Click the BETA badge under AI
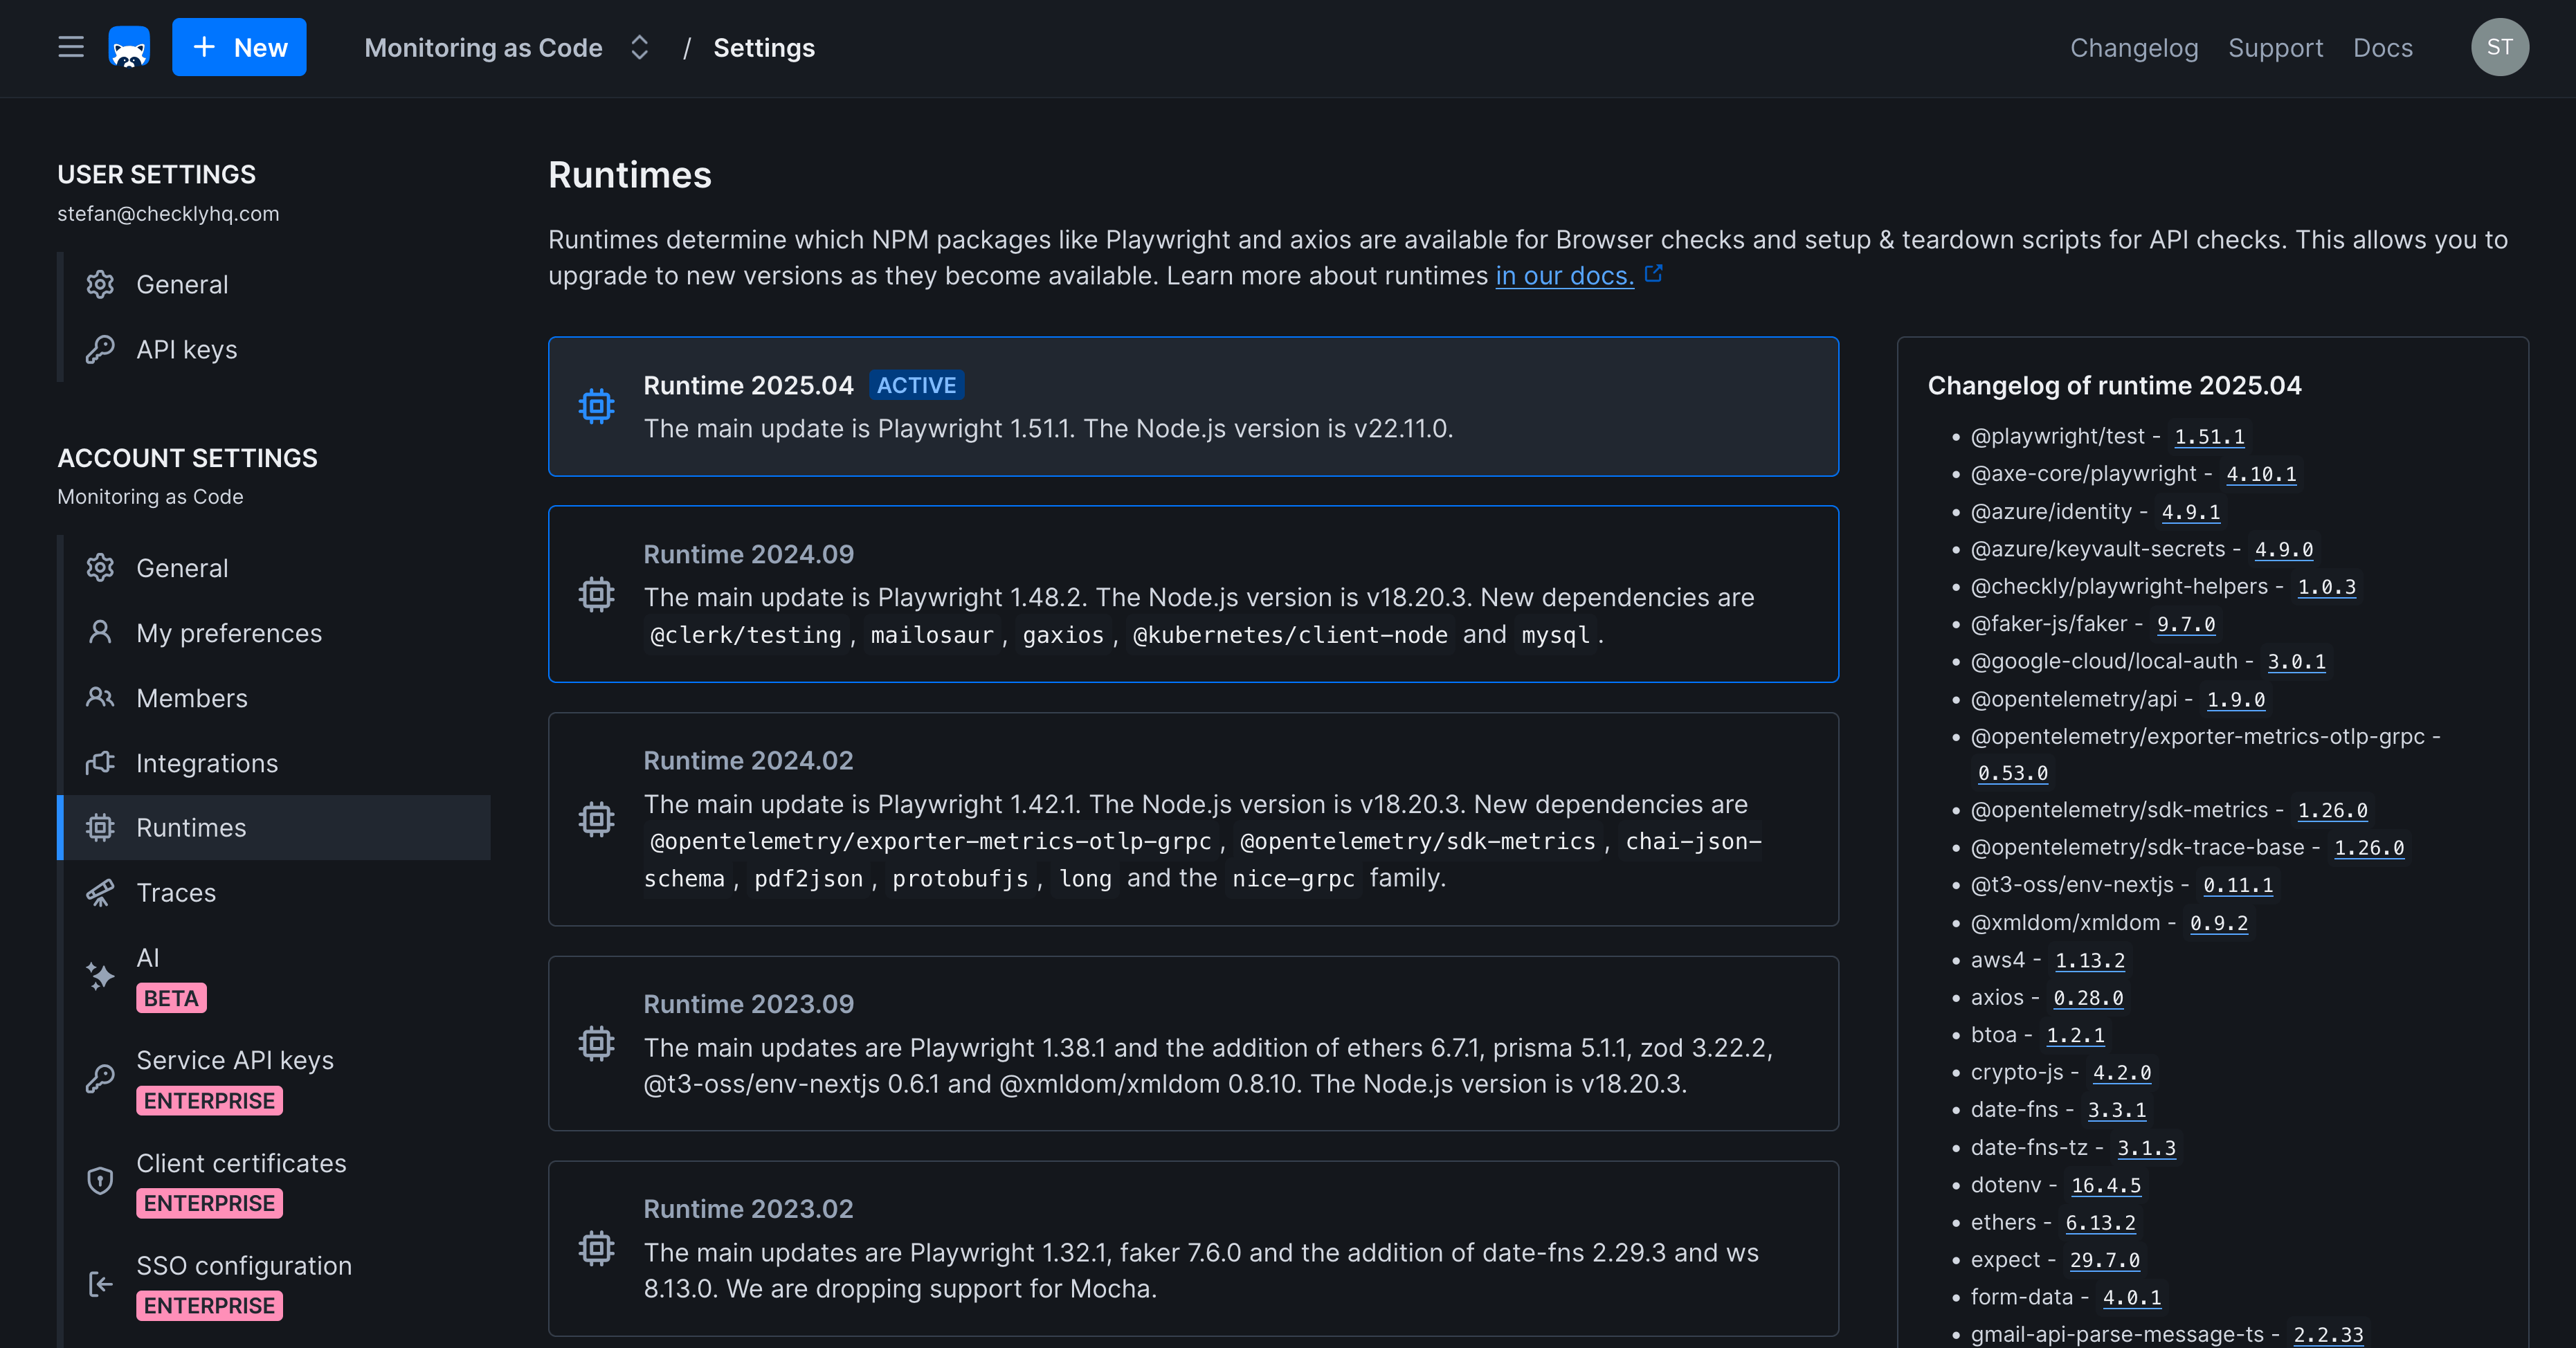 tap(171, 998)
